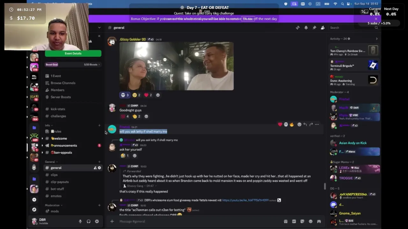Toggle headphones deafen in user panel
This screenshot has width=408, height=229.
(89, 221)
